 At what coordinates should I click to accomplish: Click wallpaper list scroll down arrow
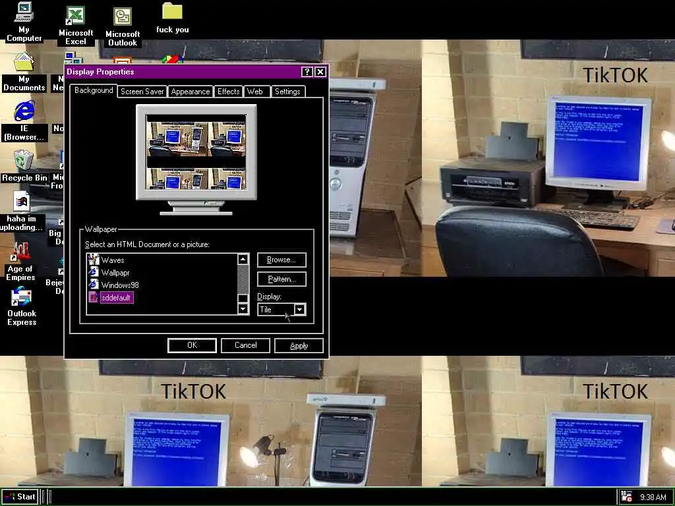point(243,309)
